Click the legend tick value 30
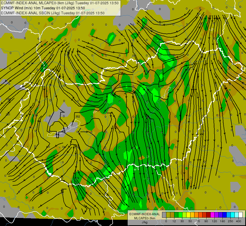This screenshot has height=226, width=246. [182, 221]
